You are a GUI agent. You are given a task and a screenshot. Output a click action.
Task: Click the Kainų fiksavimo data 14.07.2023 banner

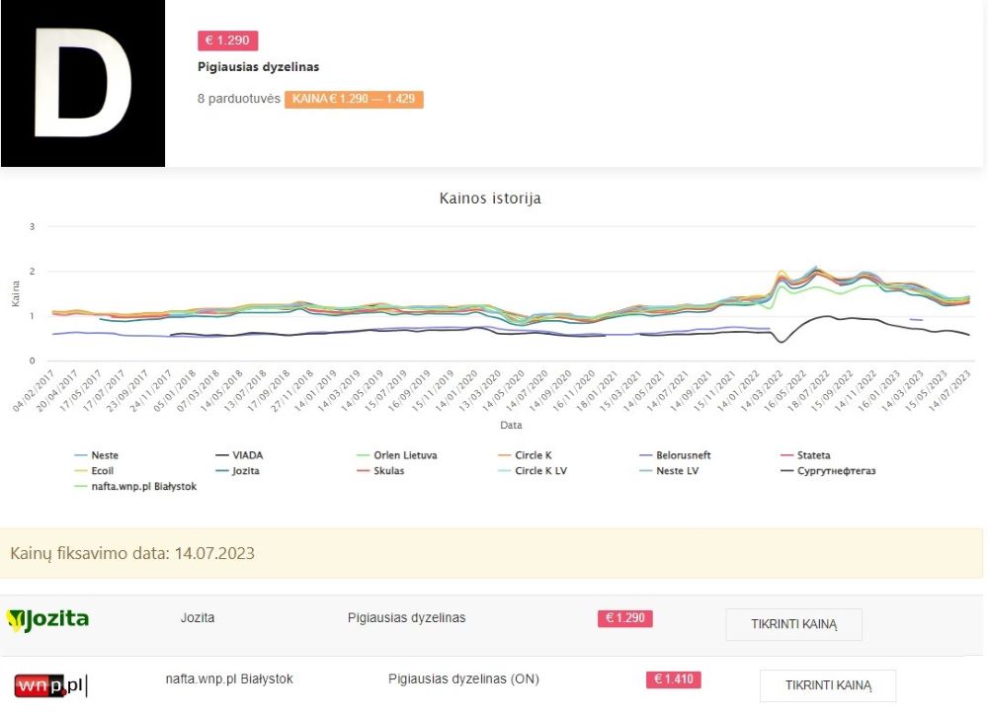491,554
